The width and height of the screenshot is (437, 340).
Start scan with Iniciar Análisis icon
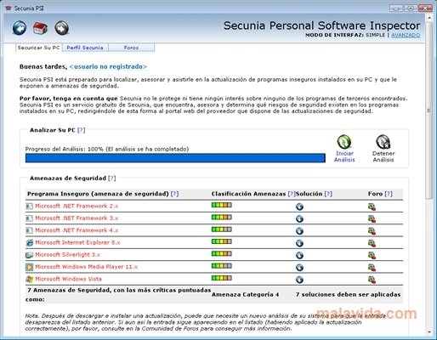click(344, 142)
